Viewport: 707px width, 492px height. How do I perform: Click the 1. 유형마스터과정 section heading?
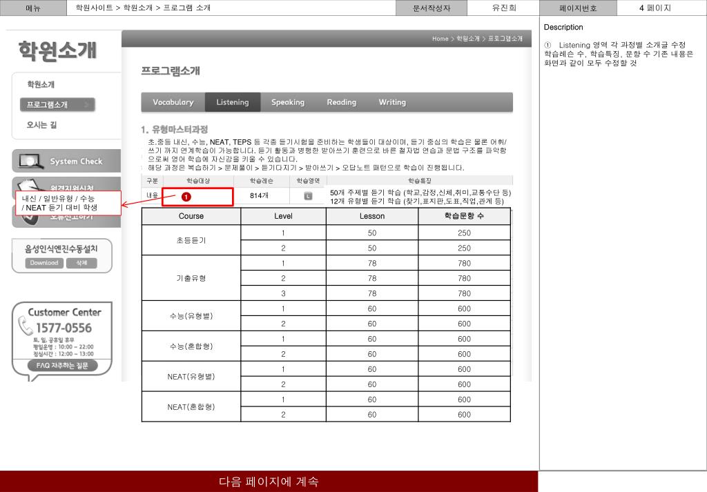point(174,129)
